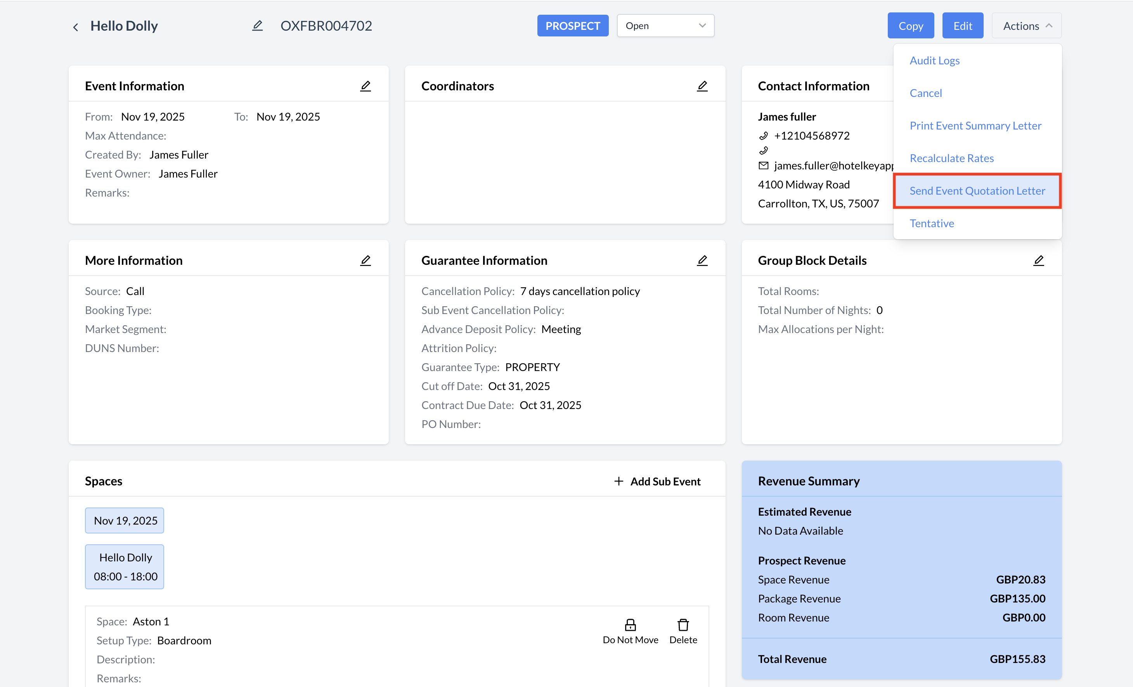The width and height of the screenshot is (1133, 687).
Task: Click Print Event Summary Letter
Action: pos(975,126)
